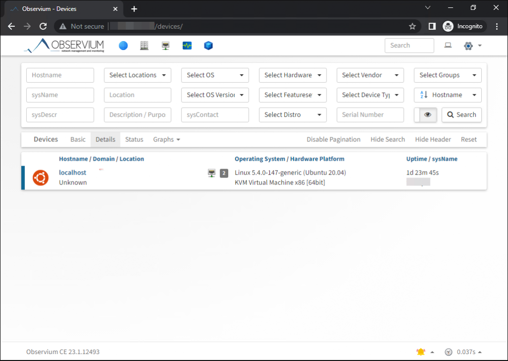
Task: Click the laptop icon in navbar
Action: pyautogui.click(x=448, y=46)
